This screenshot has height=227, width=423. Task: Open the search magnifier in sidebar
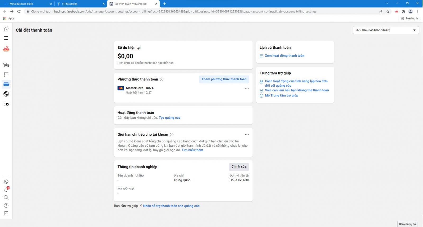6,197
